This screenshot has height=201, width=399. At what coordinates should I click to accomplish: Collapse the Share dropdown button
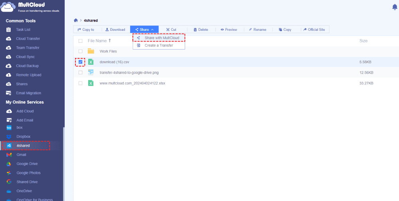(144, 30)
